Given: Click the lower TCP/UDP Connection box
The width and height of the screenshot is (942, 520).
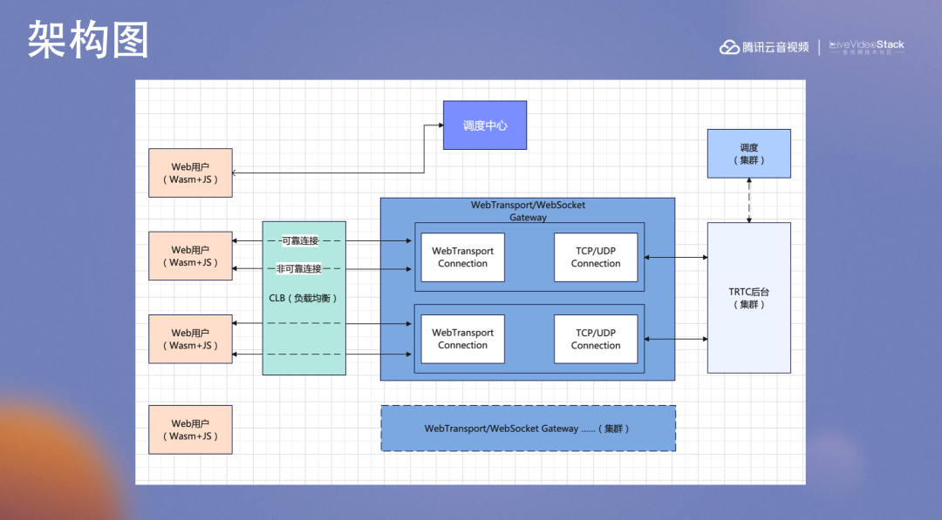Looking at the screenshot, I should coord(596,339).
